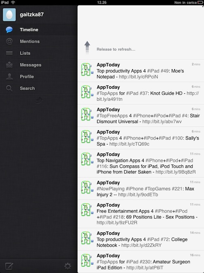This screenshot has height=273, width=204.
Task: Select the Lists menu label
Action: click(x=25, y=53)
